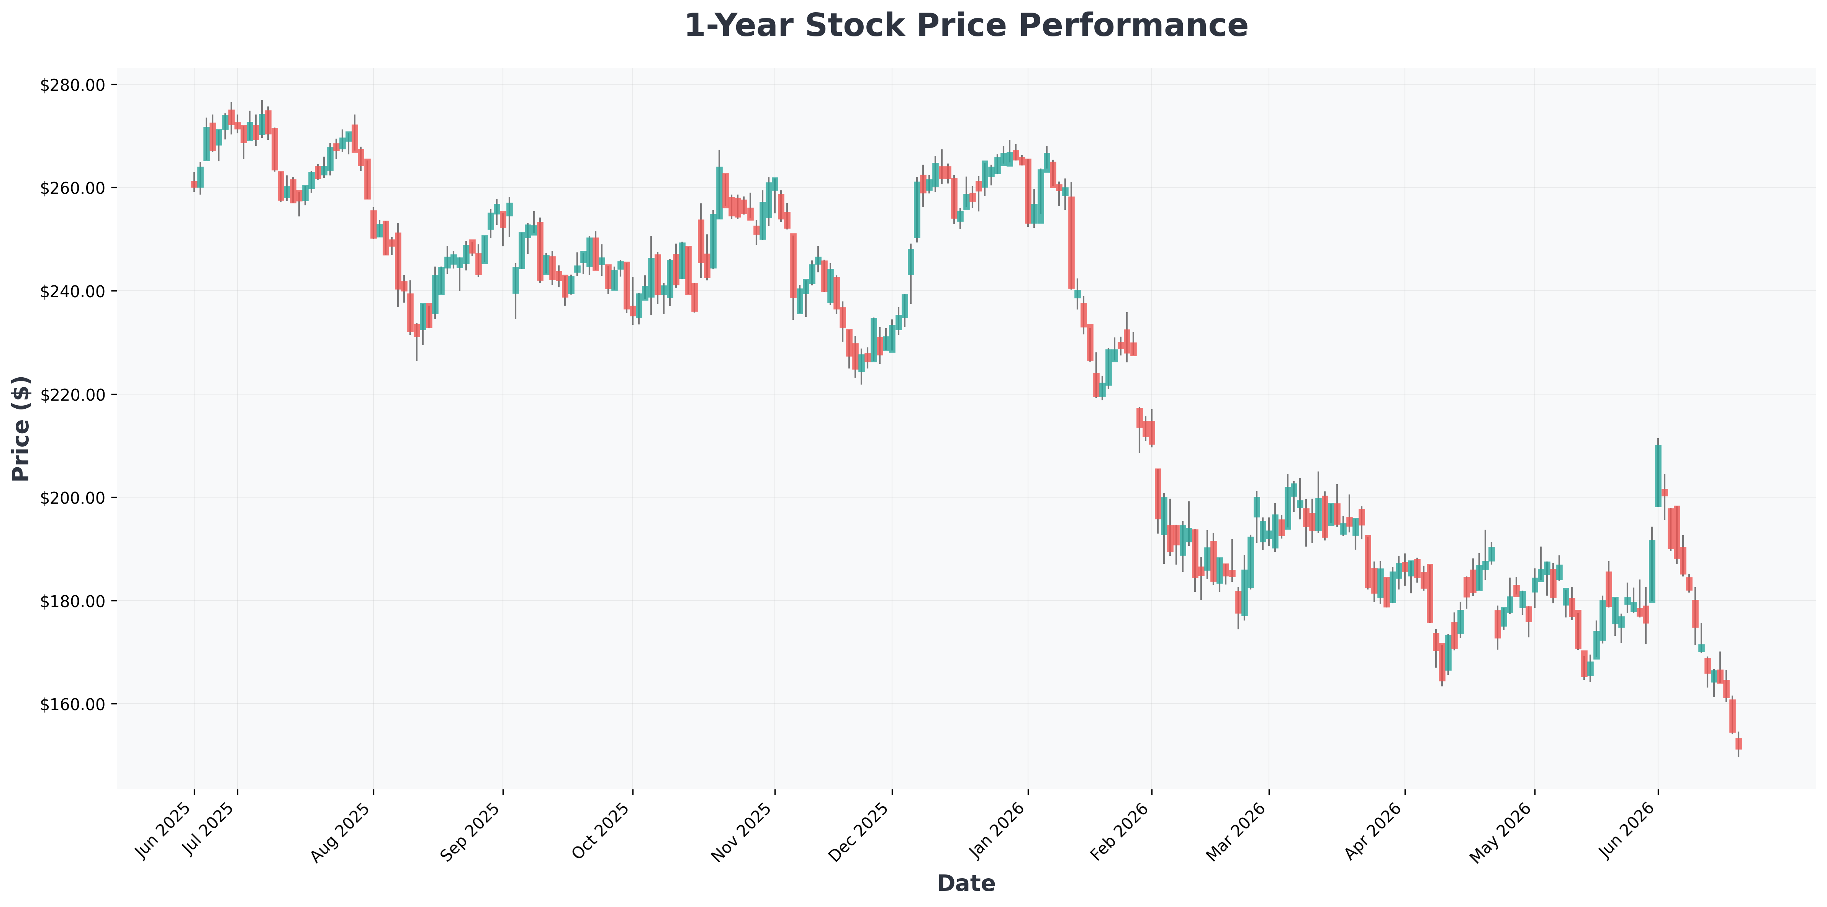
Task: Click the tall green candlestick at June 2026
Action: click(1658, 475)
